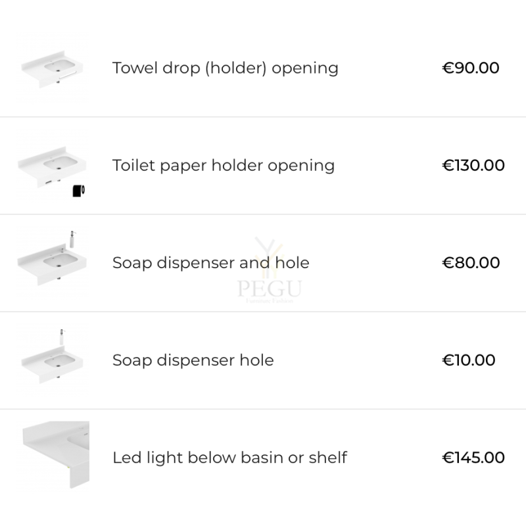
Task: Click the €10.00 price label
Action: 469,360
